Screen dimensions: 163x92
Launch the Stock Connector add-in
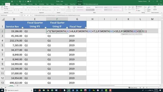coord(155,8)
